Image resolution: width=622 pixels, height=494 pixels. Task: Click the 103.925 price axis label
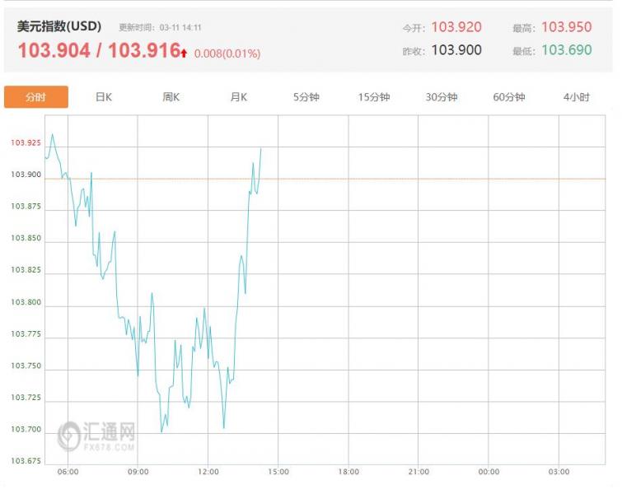click(26, 143)
